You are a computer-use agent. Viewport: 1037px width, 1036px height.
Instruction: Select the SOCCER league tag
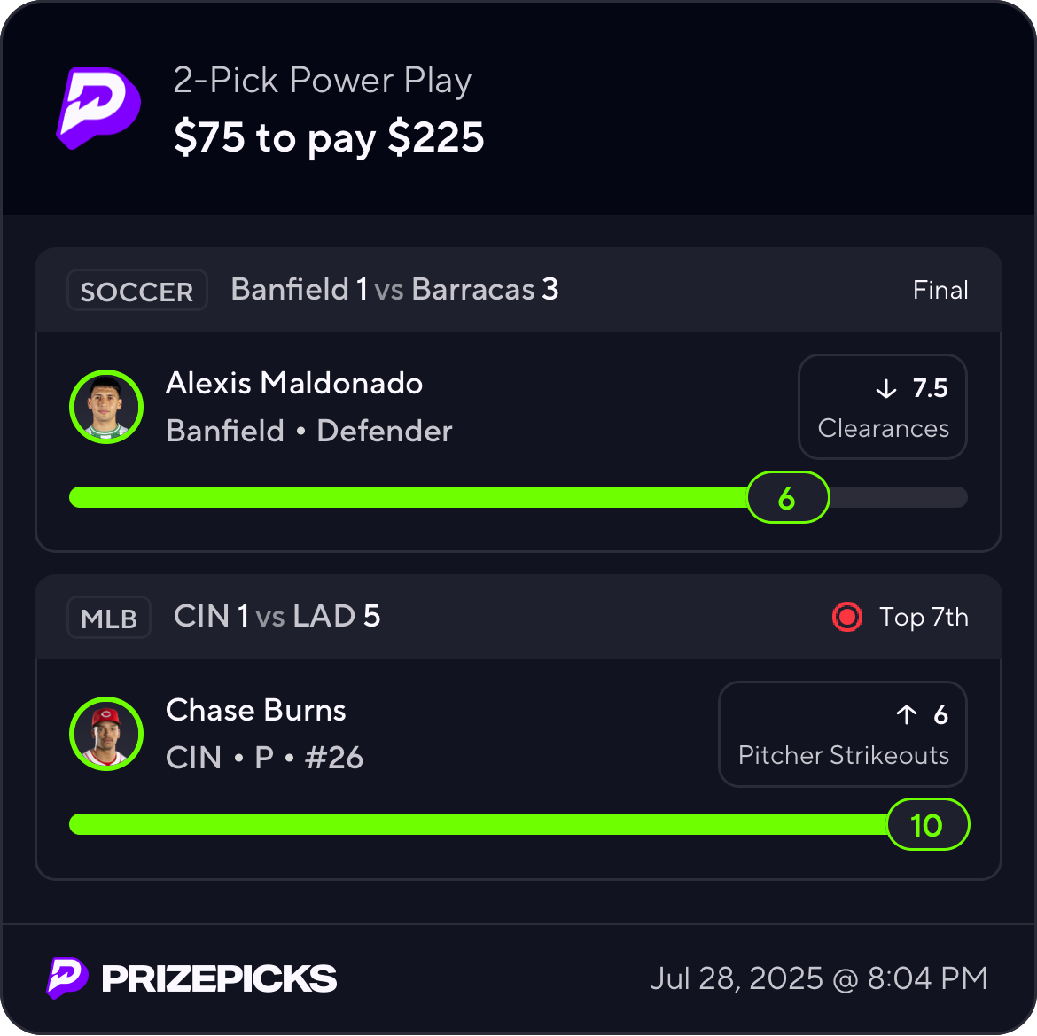pos(136,290)
